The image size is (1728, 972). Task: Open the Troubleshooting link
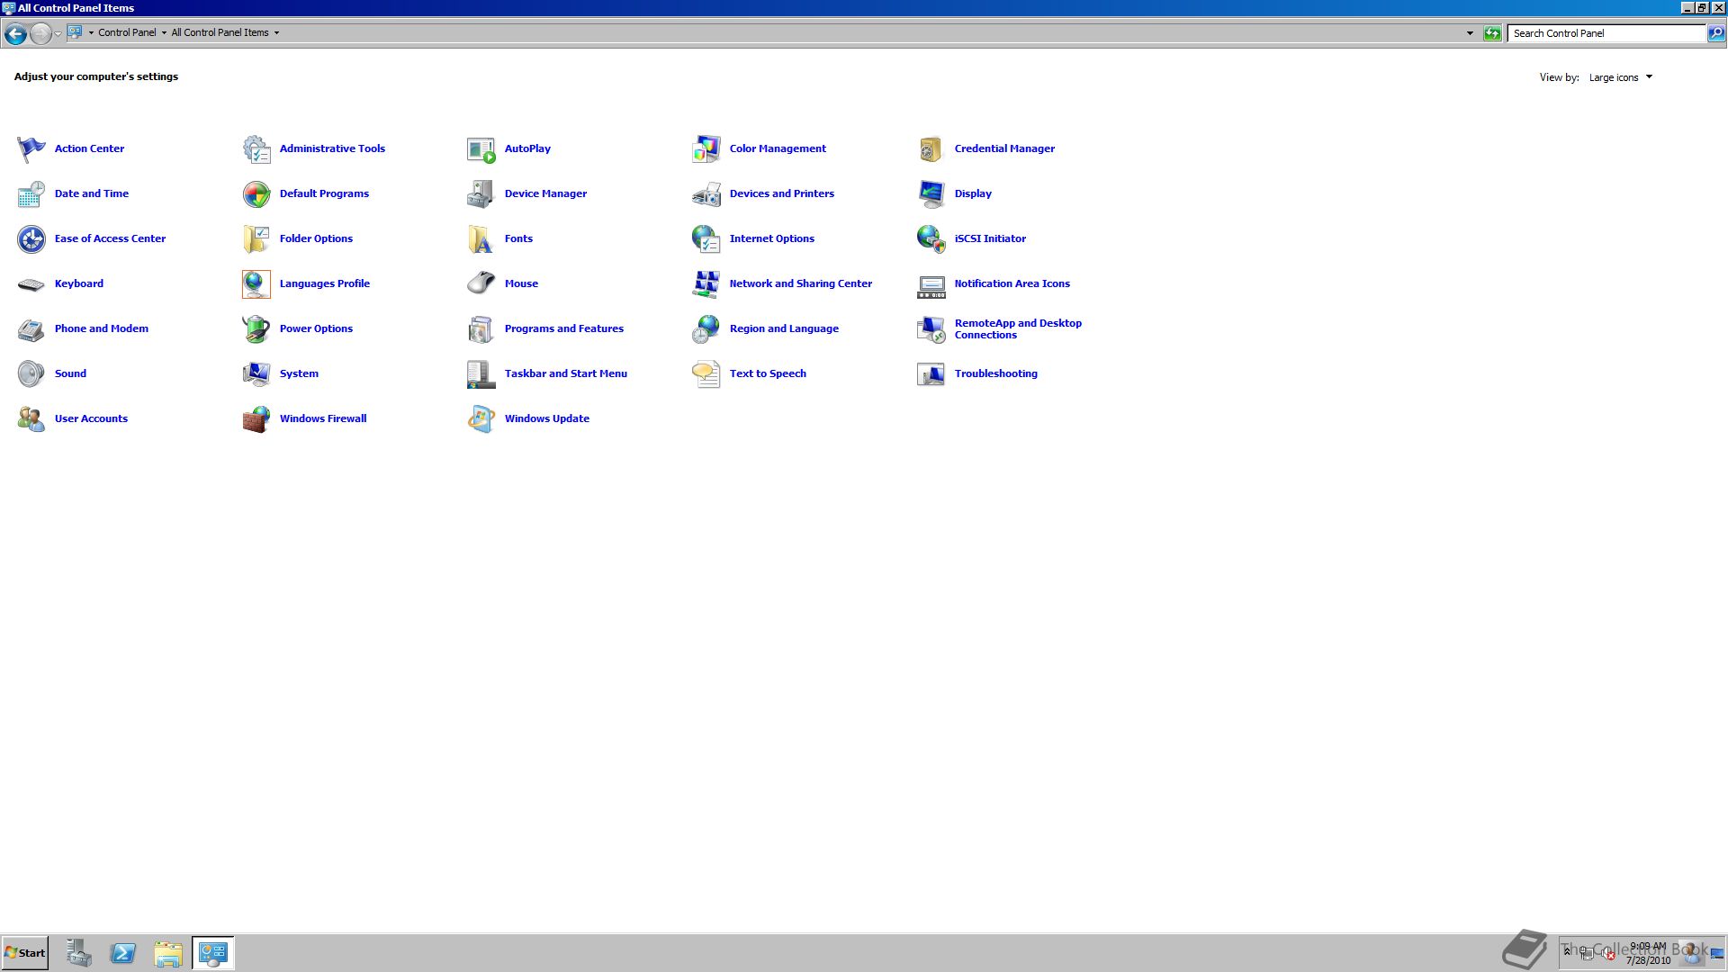995,373
